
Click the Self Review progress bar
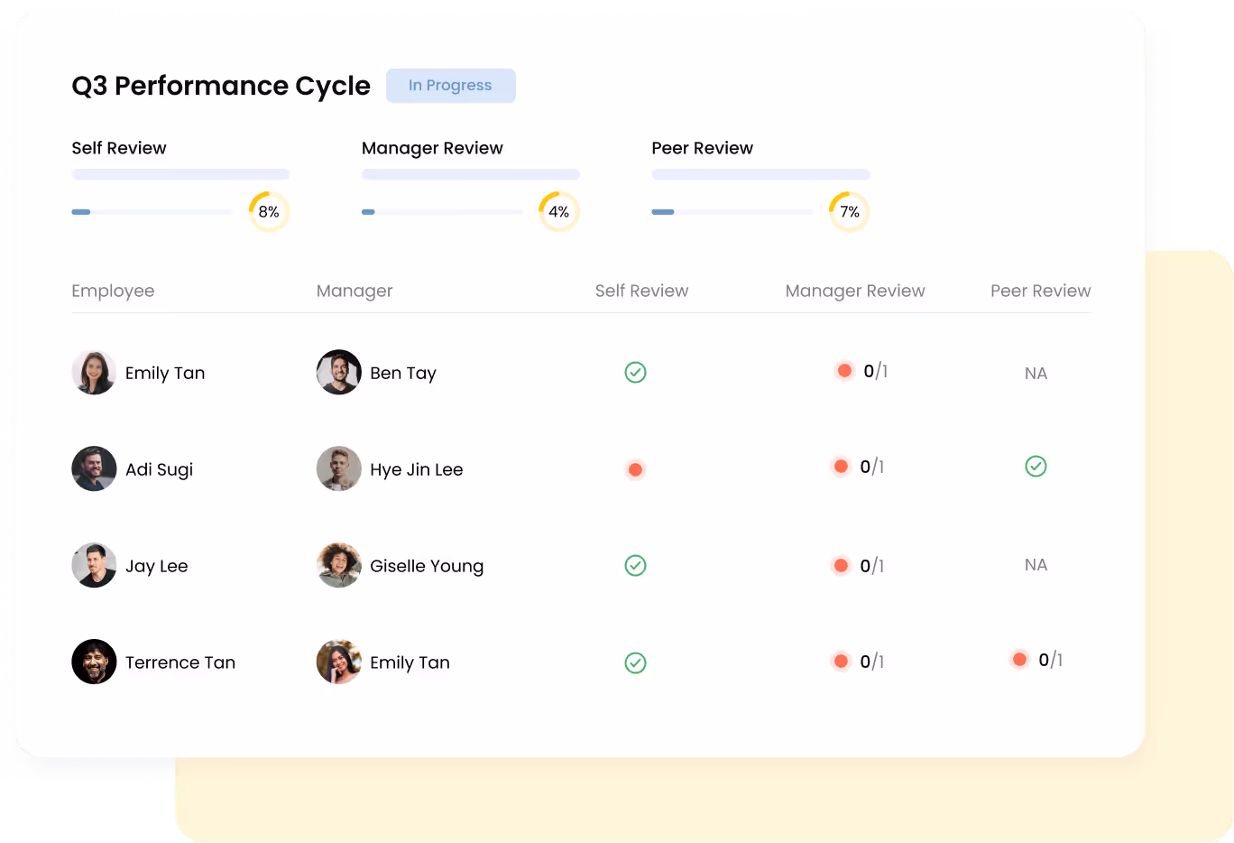(x=152, y=212)
